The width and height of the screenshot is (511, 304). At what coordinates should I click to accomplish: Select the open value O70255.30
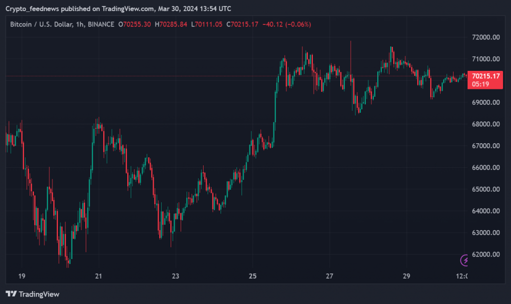135,24
